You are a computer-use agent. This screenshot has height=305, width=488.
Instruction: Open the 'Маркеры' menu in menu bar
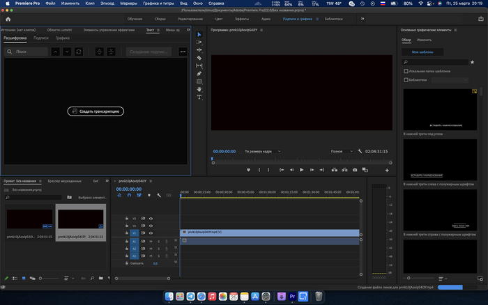(128, 3)
